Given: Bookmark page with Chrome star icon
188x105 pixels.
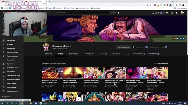Looking at the screenshot, I should point(151,5).
